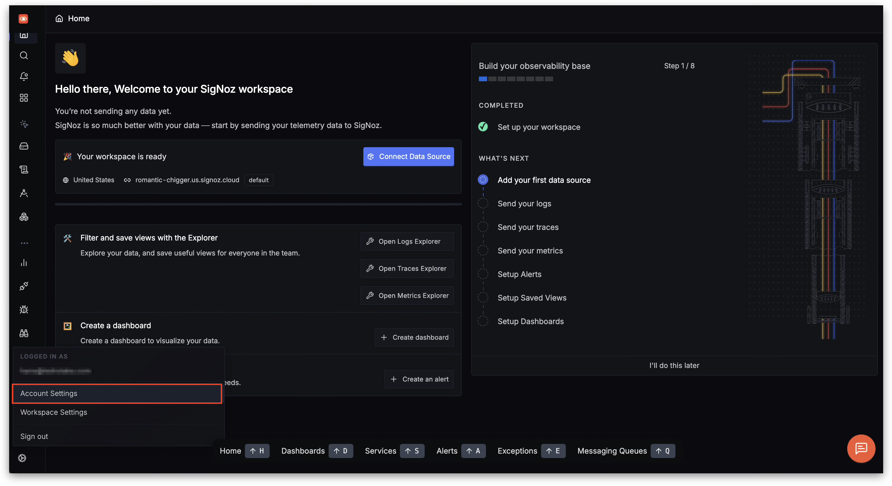Open Logs scroll icon in sidebar

click(x=24, y=170)
